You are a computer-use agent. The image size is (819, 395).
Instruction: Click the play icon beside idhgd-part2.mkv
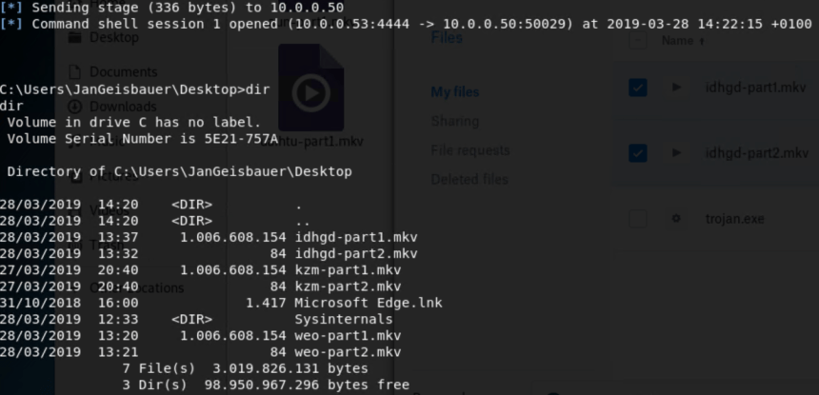point(677,153)
